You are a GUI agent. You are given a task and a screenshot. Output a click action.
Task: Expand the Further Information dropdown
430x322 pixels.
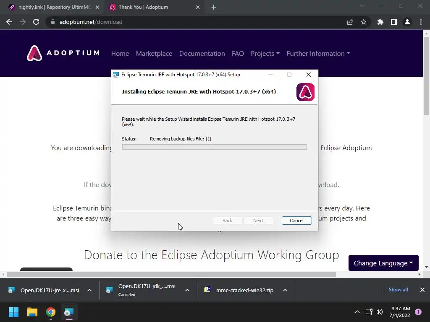click(318, 53)
